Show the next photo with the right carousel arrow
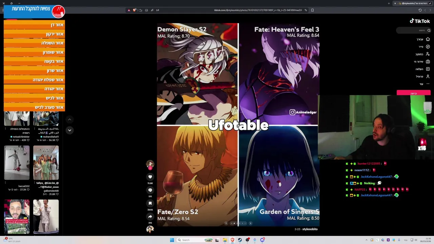The width and height of the screenshot is (434, 244). tap(250, 223)
